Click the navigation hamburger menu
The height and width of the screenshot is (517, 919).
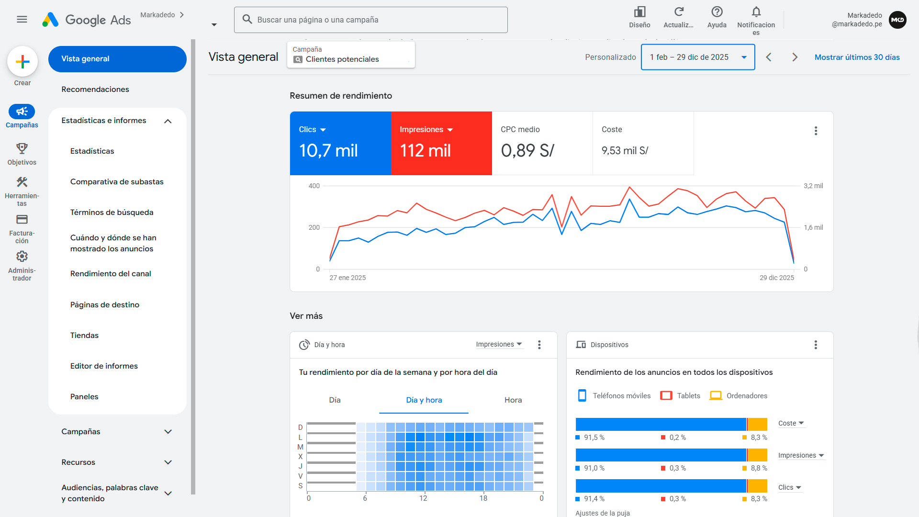pyautogui.click(x=22, y=19)
